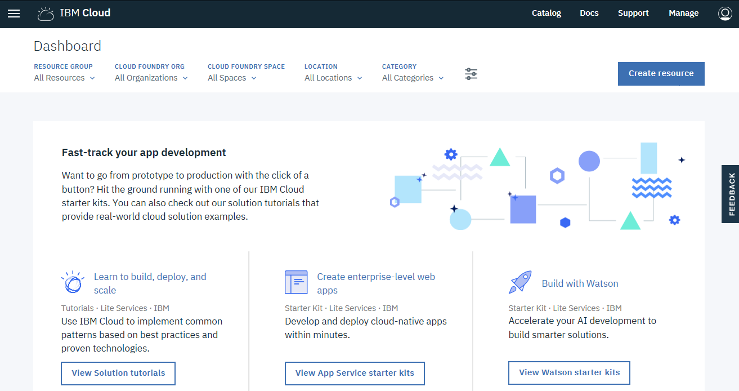Open the Manage menu
The image size is (739, 391).
click(x=683, y=13)
